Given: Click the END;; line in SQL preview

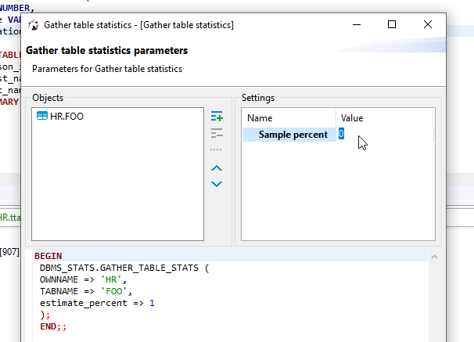Looking at the screenshot, I should 53,326.
